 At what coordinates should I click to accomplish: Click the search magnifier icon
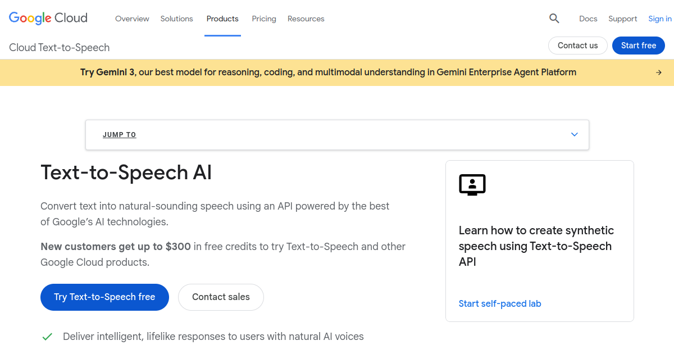tap(554, 19)
